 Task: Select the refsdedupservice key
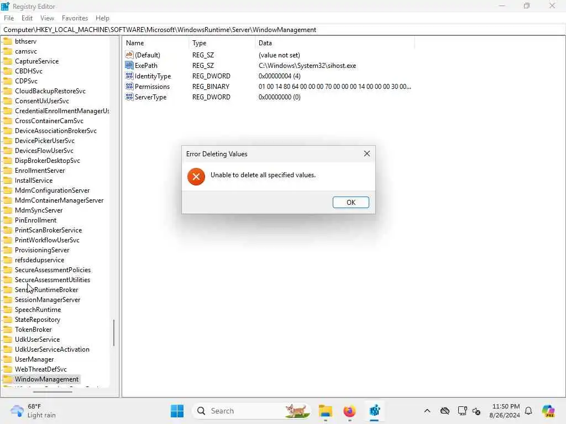click(39, 259)
